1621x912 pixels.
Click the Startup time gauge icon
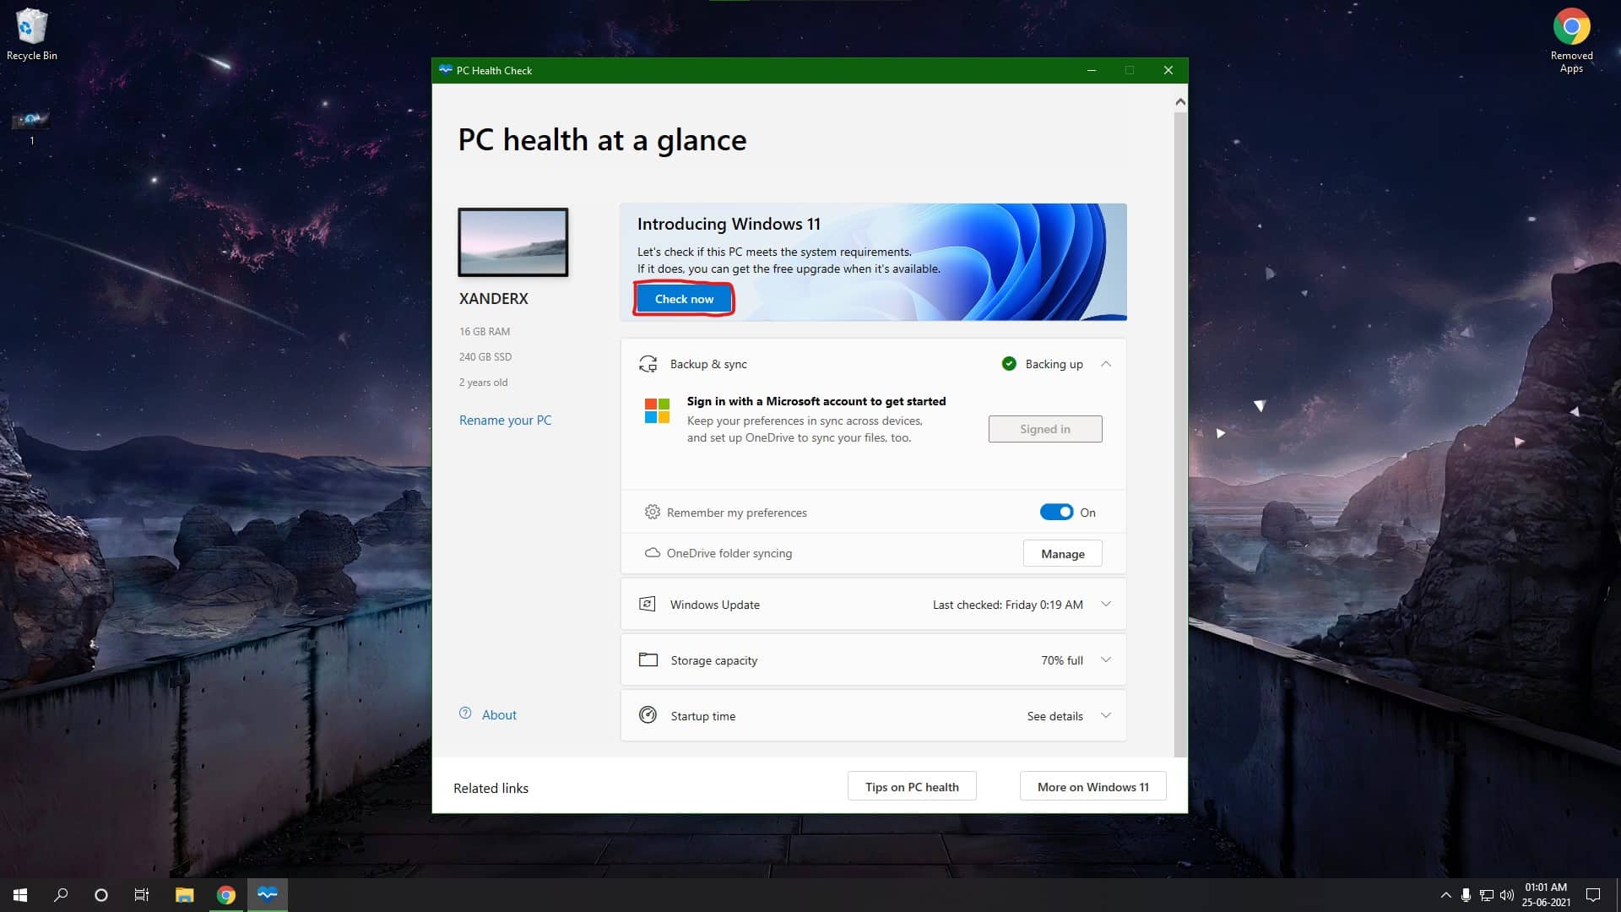pyautogui.click(x=648, y=715)
